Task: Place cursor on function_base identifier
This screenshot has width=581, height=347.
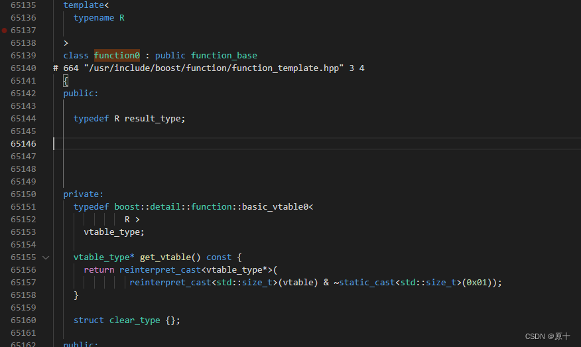Action: [224, 56]
